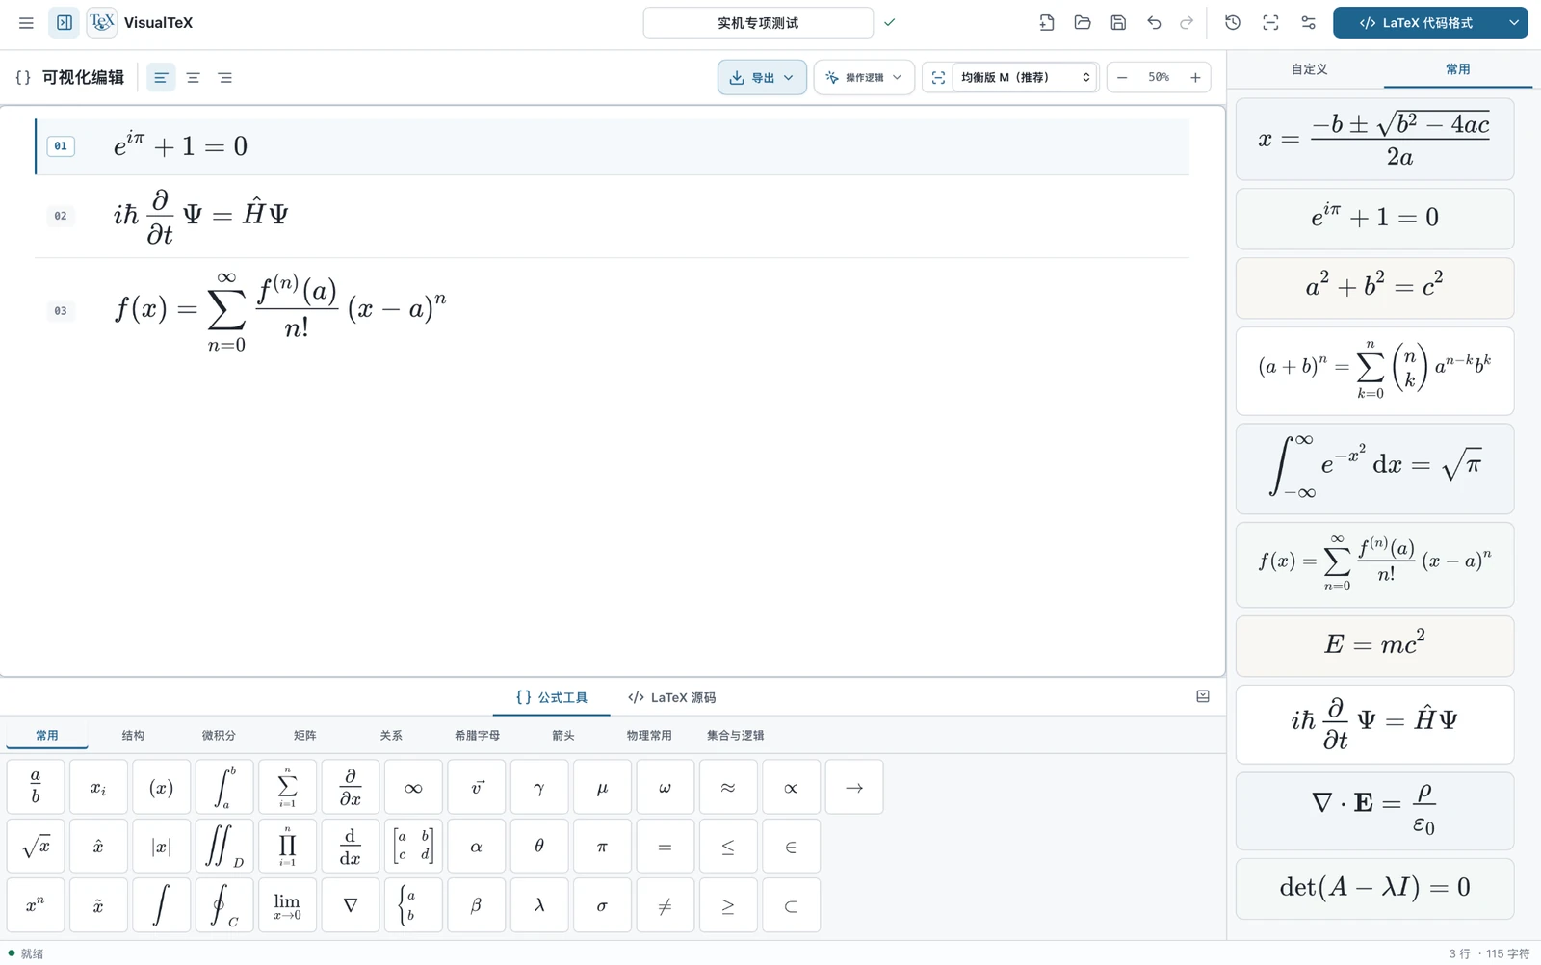Click the new document icon

pyautogui.click(x=1047, y=23)
